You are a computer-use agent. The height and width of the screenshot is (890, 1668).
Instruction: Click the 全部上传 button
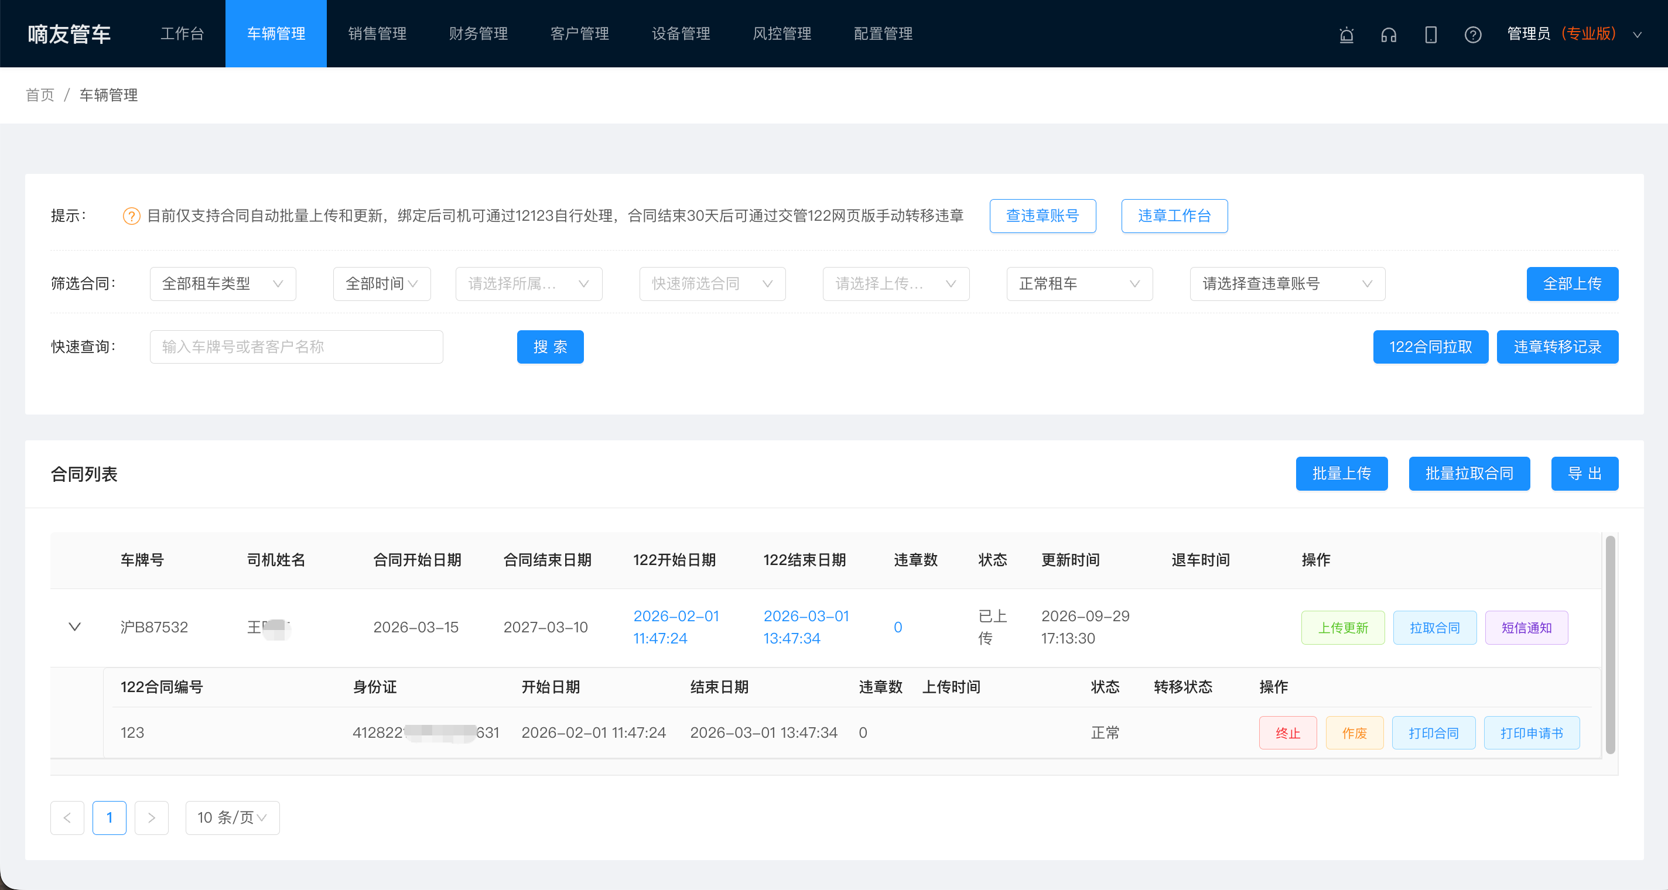[1572, 283]
